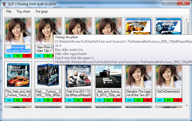The width and height of the screenshot is (192, 121).
Task: View _fast_and_furious_6_2013 movie
Action: (99, 100)
